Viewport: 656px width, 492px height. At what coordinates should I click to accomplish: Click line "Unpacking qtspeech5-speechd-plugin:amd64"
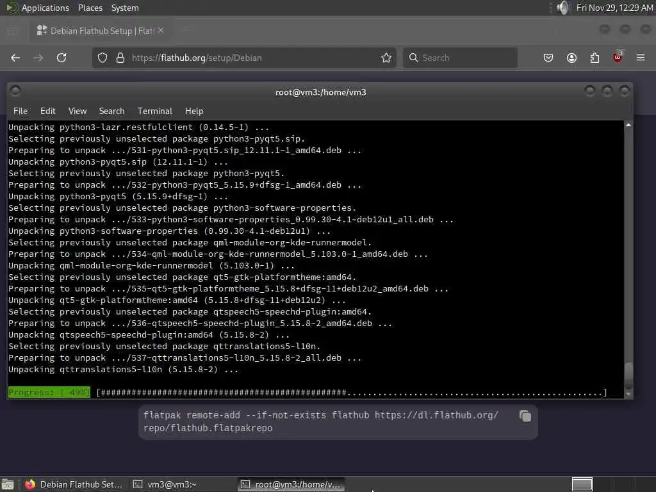(149, 334)
